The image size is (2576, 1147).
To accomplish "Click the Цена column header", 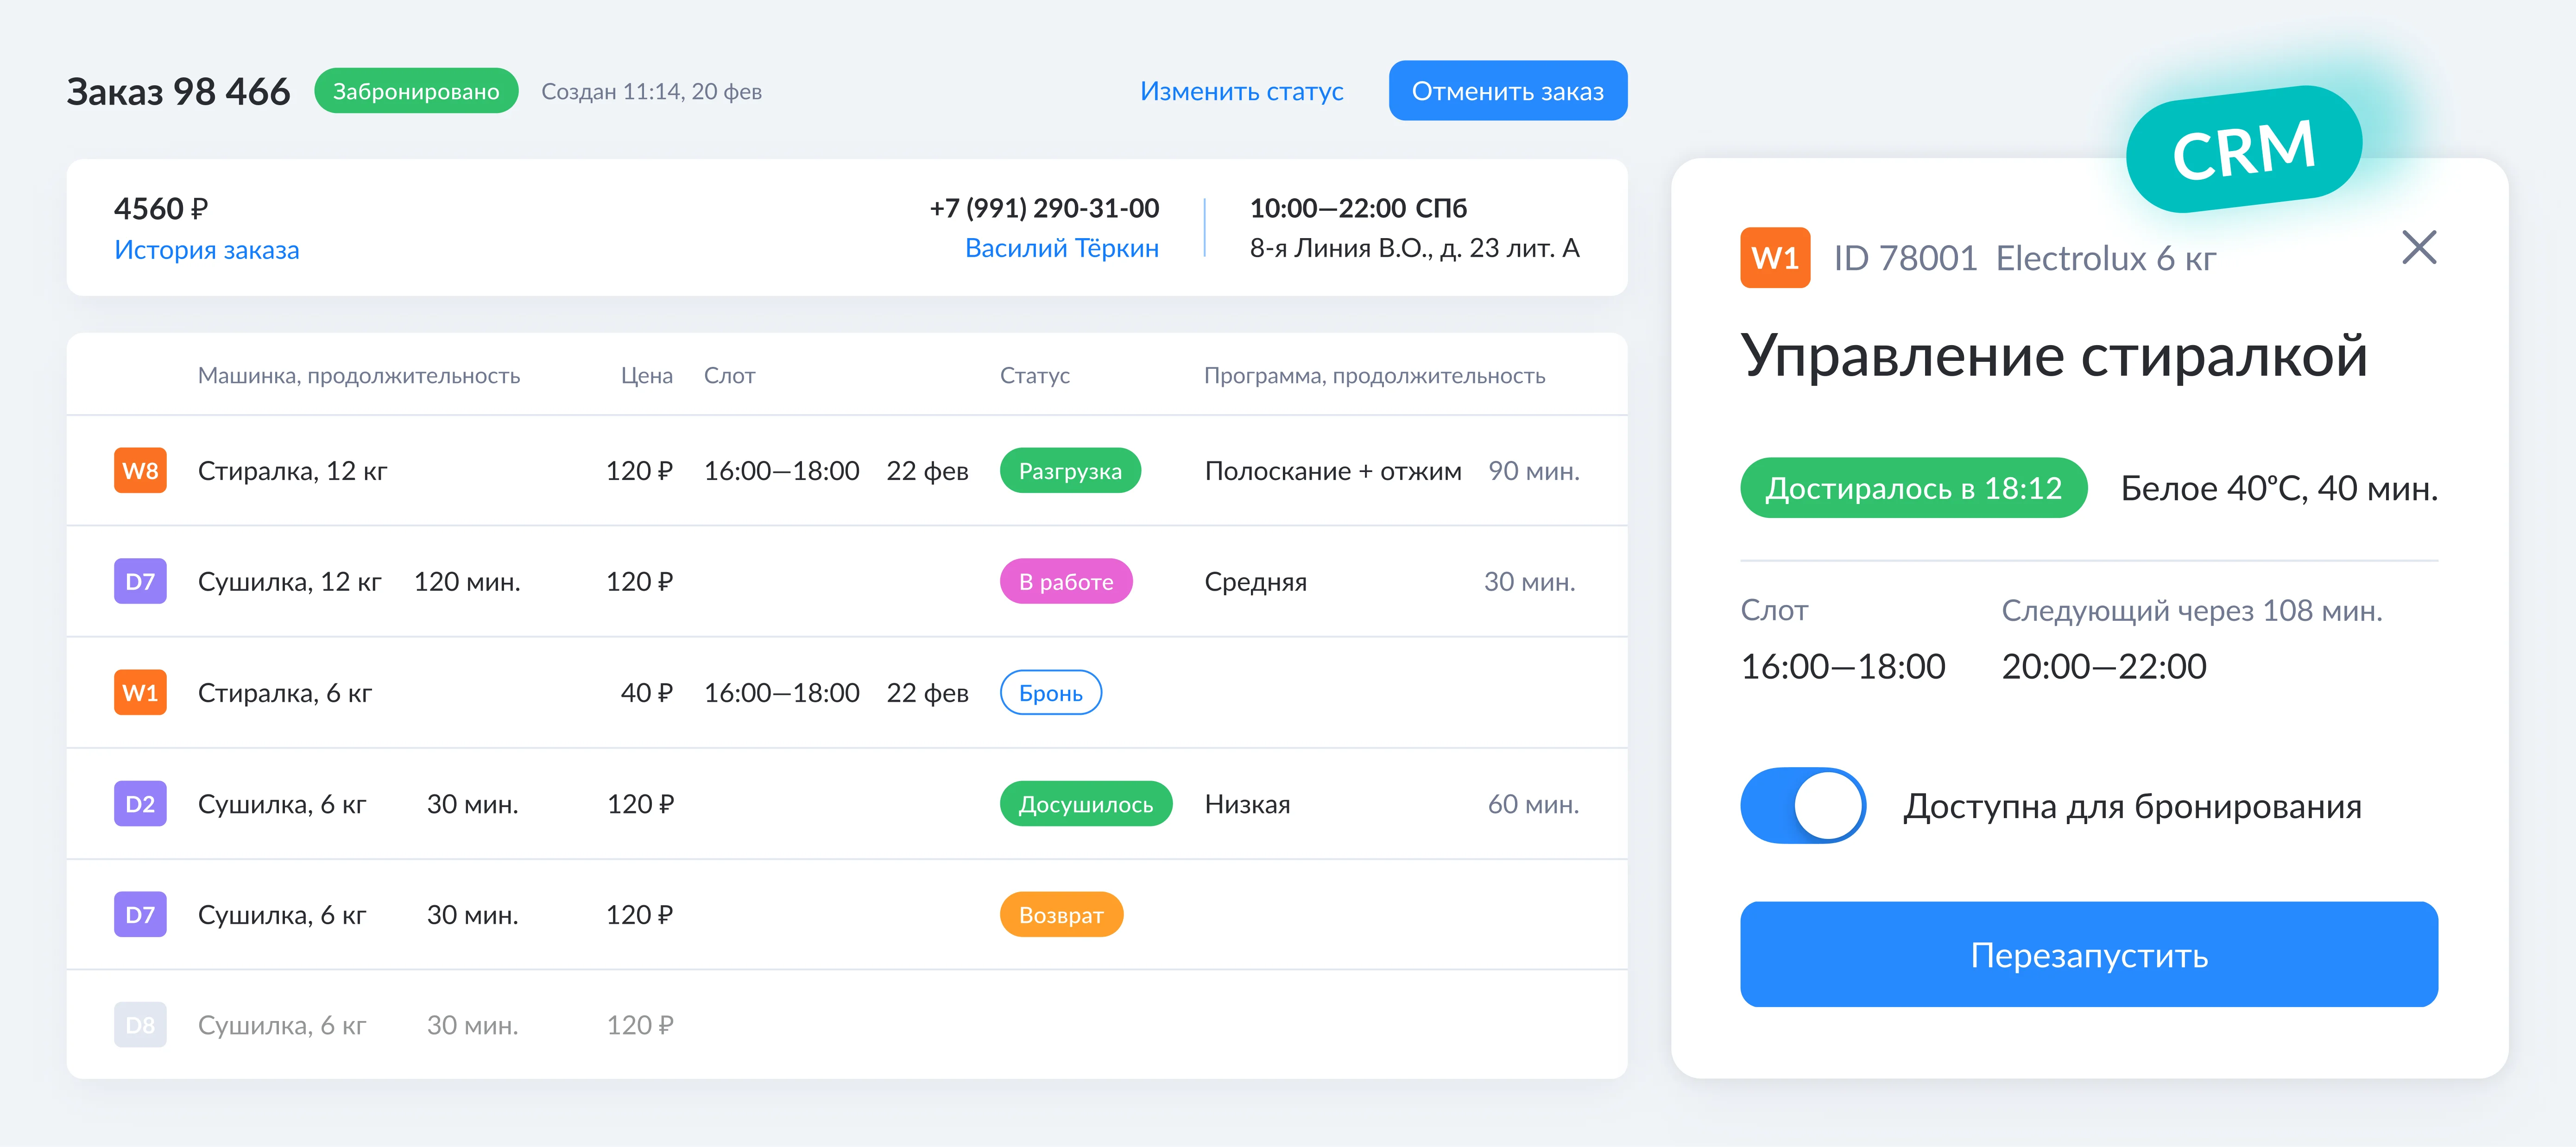I will [x=646, y=376].
